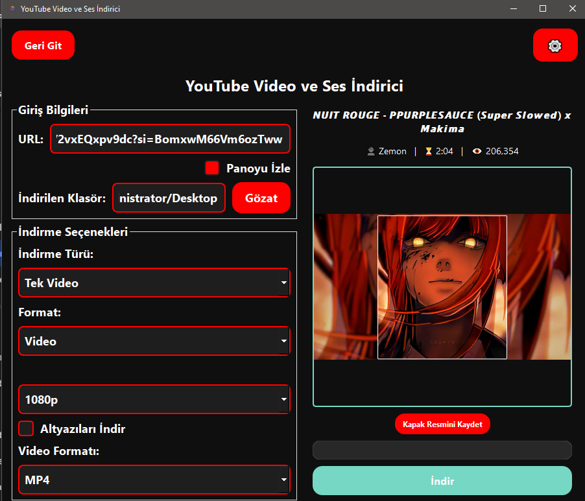Open the İndirme Türü dropdown showing Tek Video
Image resolution: width=585 pixels, height=501 pixels.
click(x=154, y=283)
